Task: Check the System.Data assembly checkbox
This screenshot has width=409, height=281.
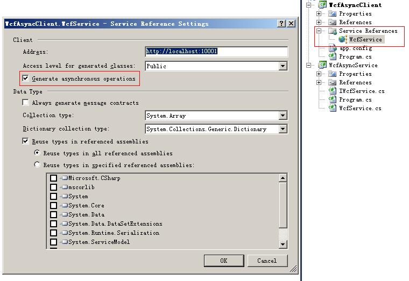Action: (x=53, y=214)
